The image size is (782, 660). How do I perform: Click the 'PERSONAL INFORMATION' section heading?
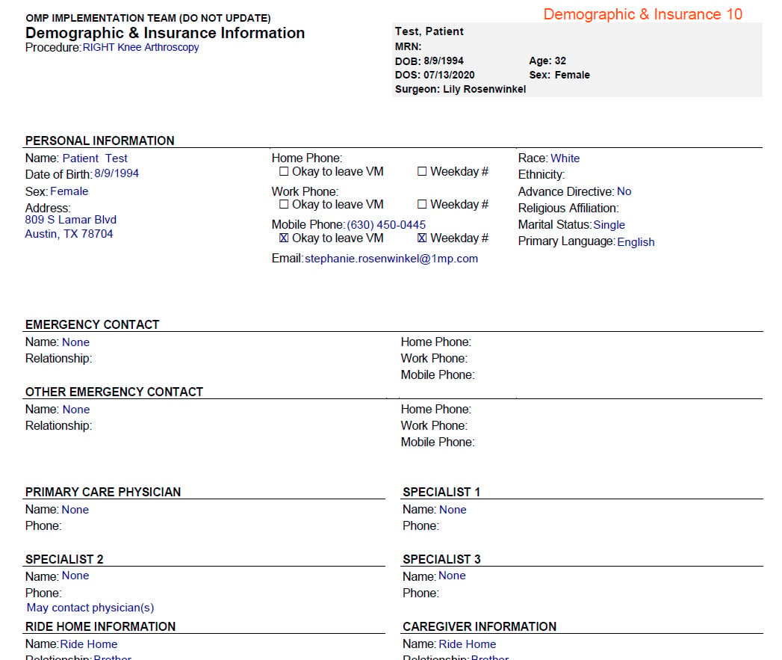click(100, 141)
